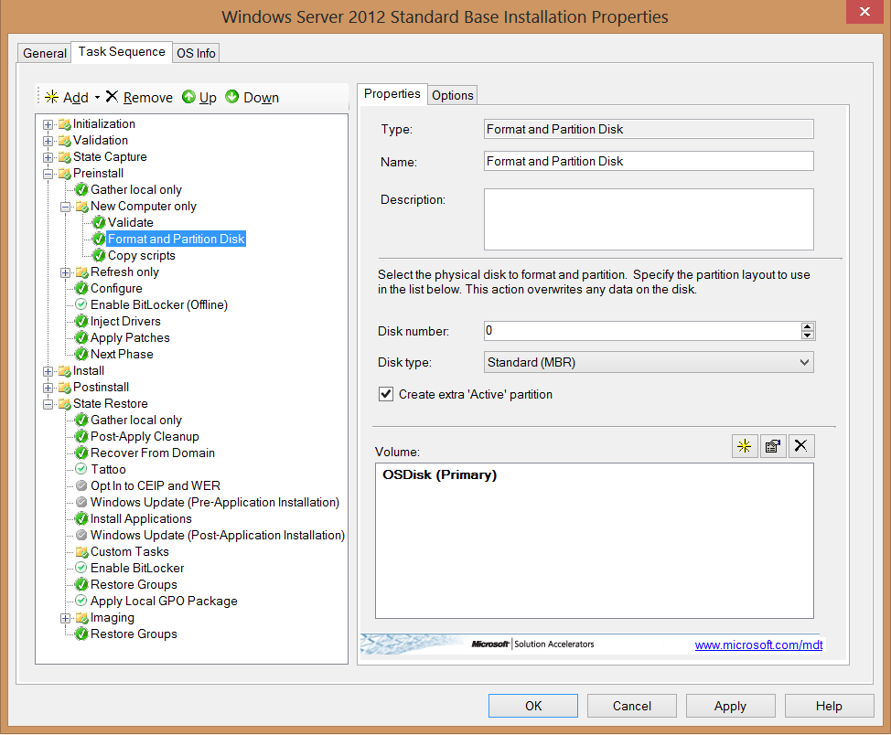The image size is (891, 735).
Task: Switch to the Options tab
Action: (x=452, y=95)
